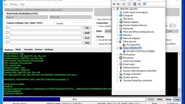Switch to the Security tab

28,49
